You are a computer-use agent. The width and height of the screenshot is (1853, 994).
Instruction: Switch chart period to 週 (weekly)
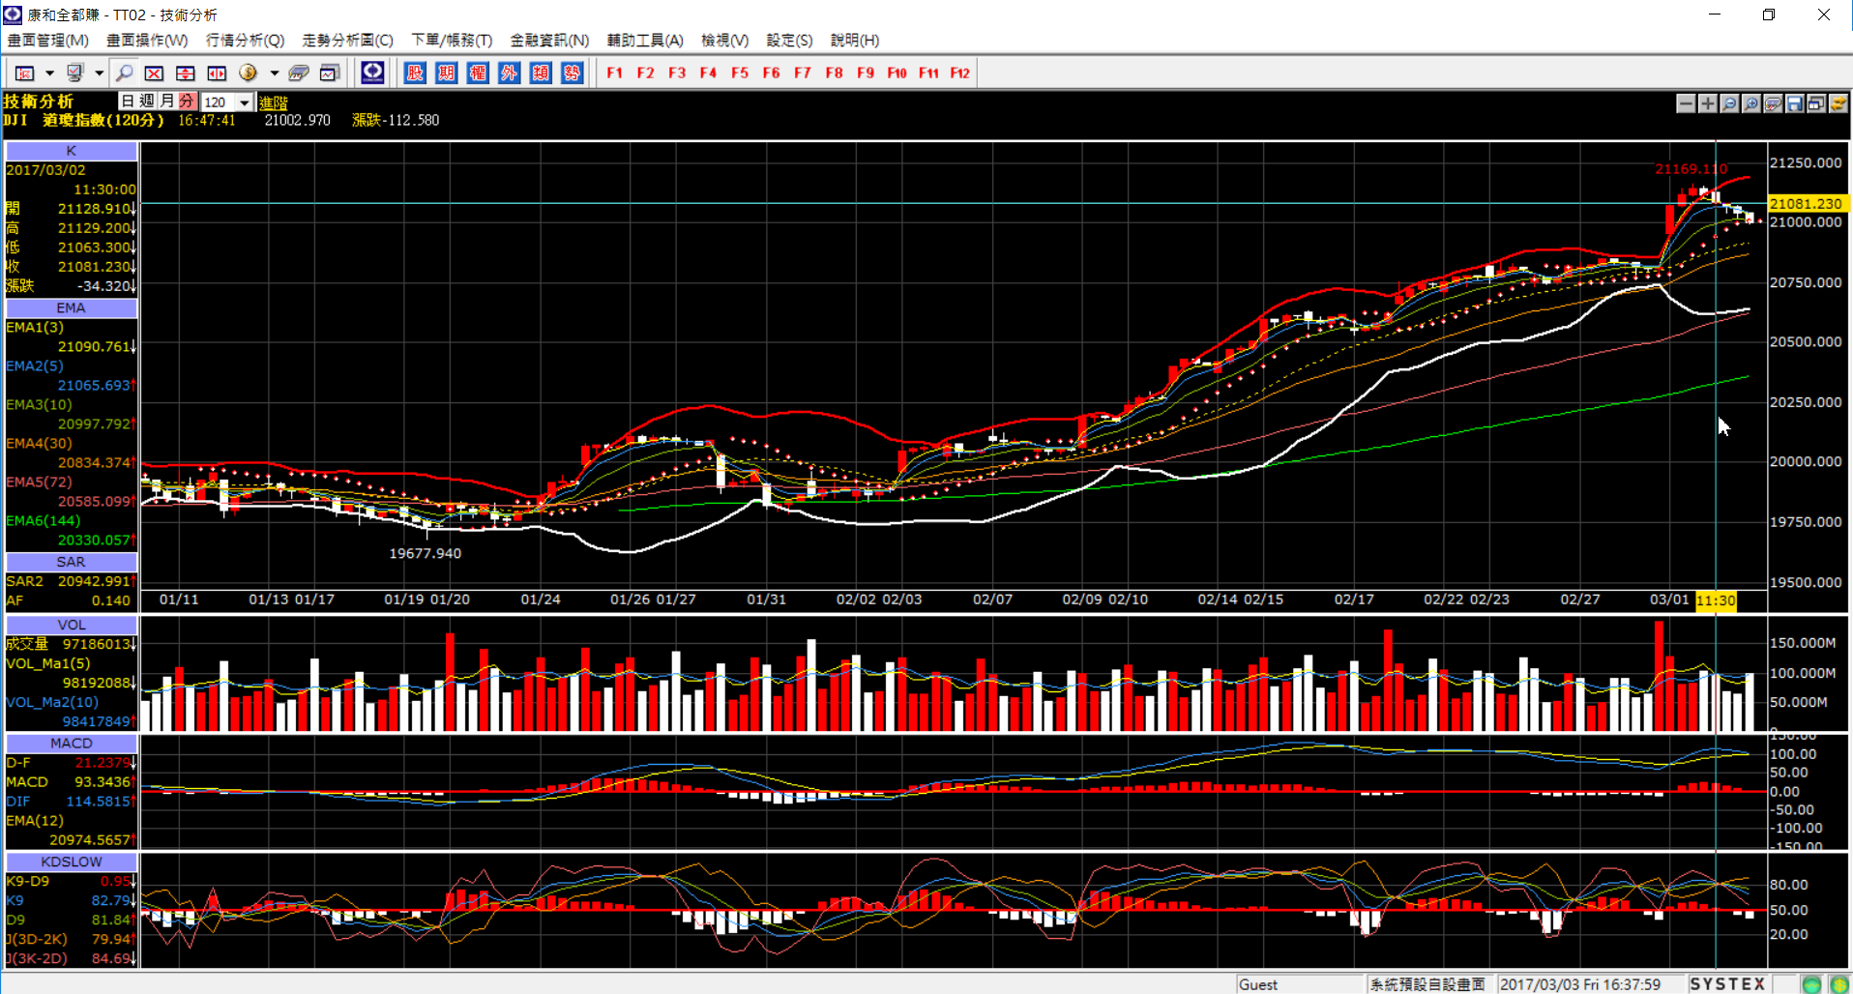click(147, 102)
